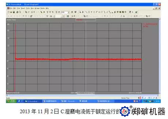
Task: Click the trend end time label
Action: coord(135,93)
